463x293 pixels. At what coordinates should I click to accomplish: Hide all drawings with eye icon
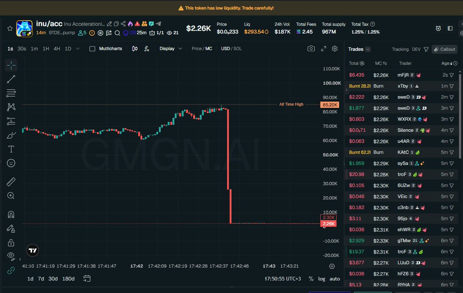pos(11,256)
